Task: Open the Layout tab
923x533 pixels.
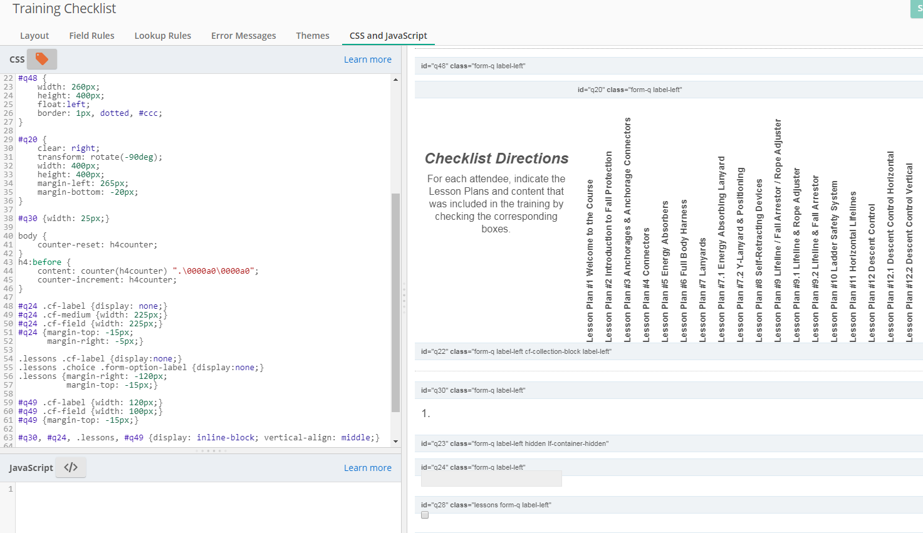Action: [x=34, y=36]
